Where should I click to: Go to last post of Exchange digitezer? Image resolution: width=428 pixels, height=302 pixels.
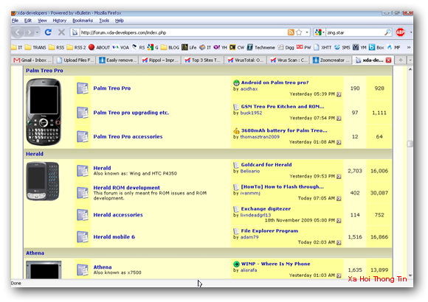click(339, 220)
